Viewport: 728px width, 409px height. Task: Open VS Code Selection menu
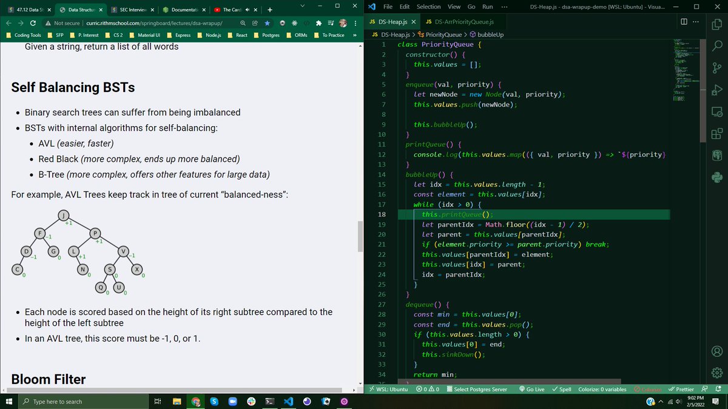coord(428,6)
